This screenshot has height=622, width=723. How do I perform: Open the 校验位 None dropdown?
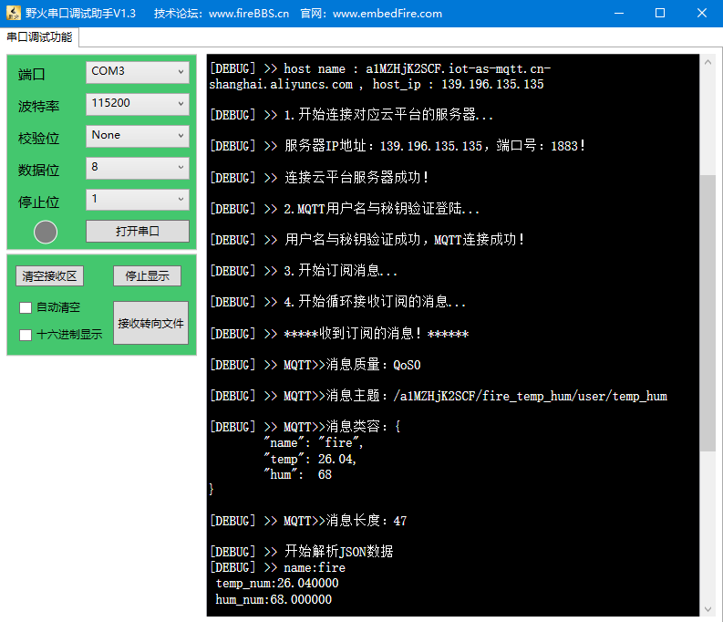click(138, 136)
